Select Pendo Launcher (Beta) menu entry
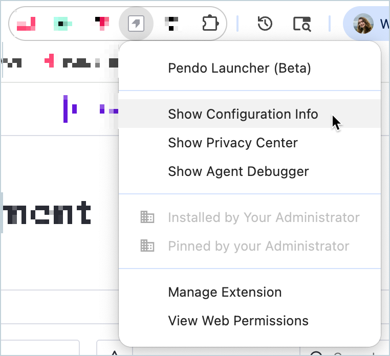 click(250, 68)
